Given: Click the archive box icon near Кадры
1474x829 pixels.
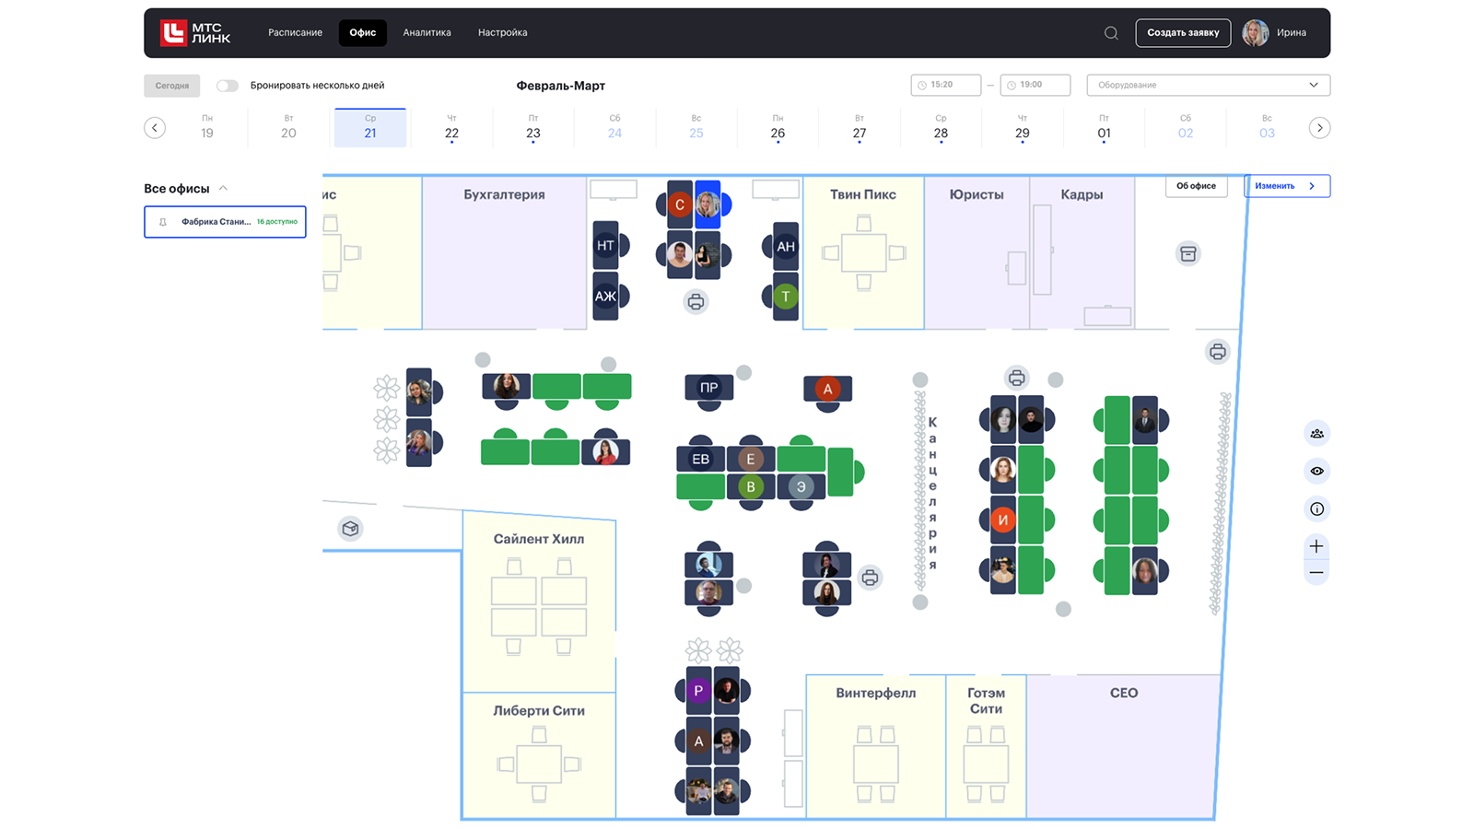Looking at the screenshot, I should (1187, 253).
